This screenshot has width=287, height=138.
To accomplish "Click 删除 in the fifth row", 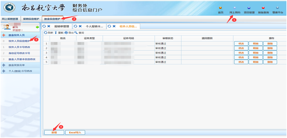I will pos(270,62).
